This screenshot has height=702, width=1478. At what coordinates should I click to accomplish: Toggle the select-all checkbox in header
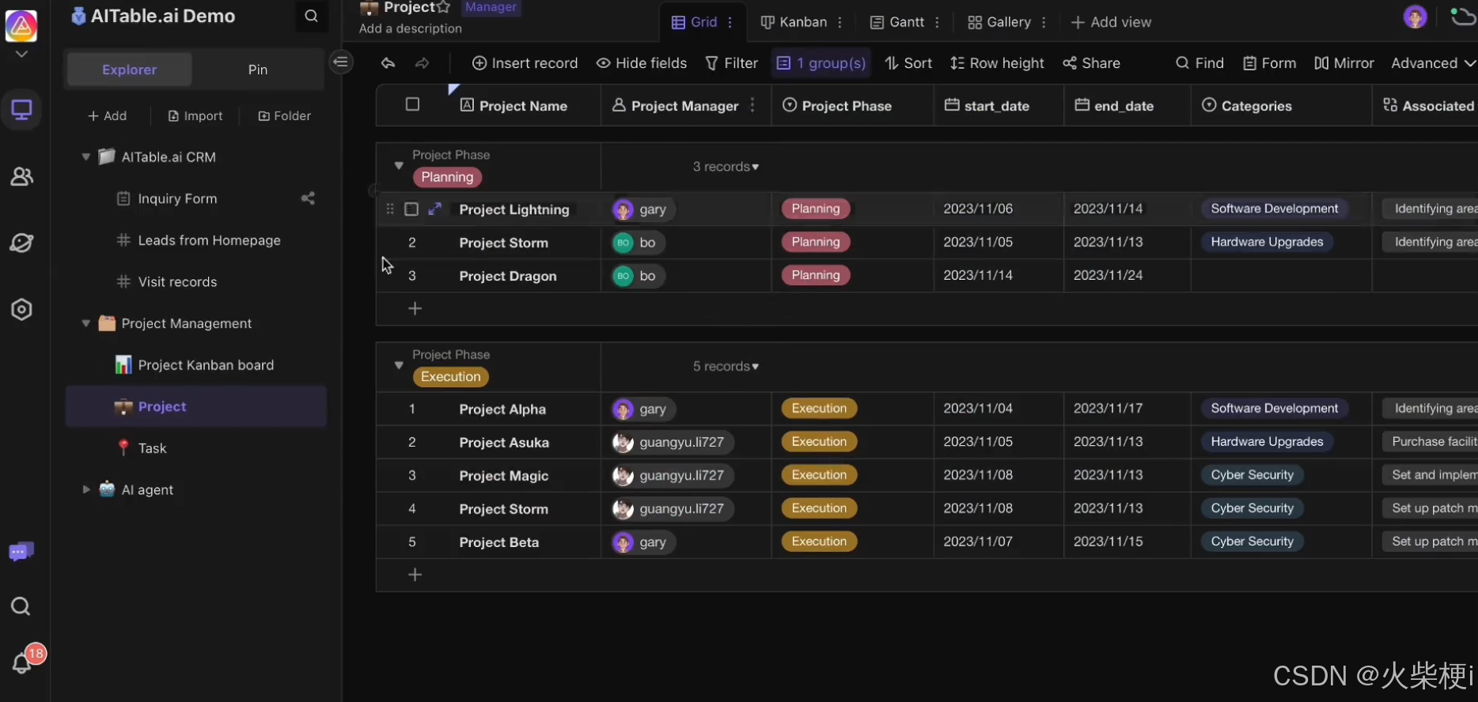coord(412,104)
